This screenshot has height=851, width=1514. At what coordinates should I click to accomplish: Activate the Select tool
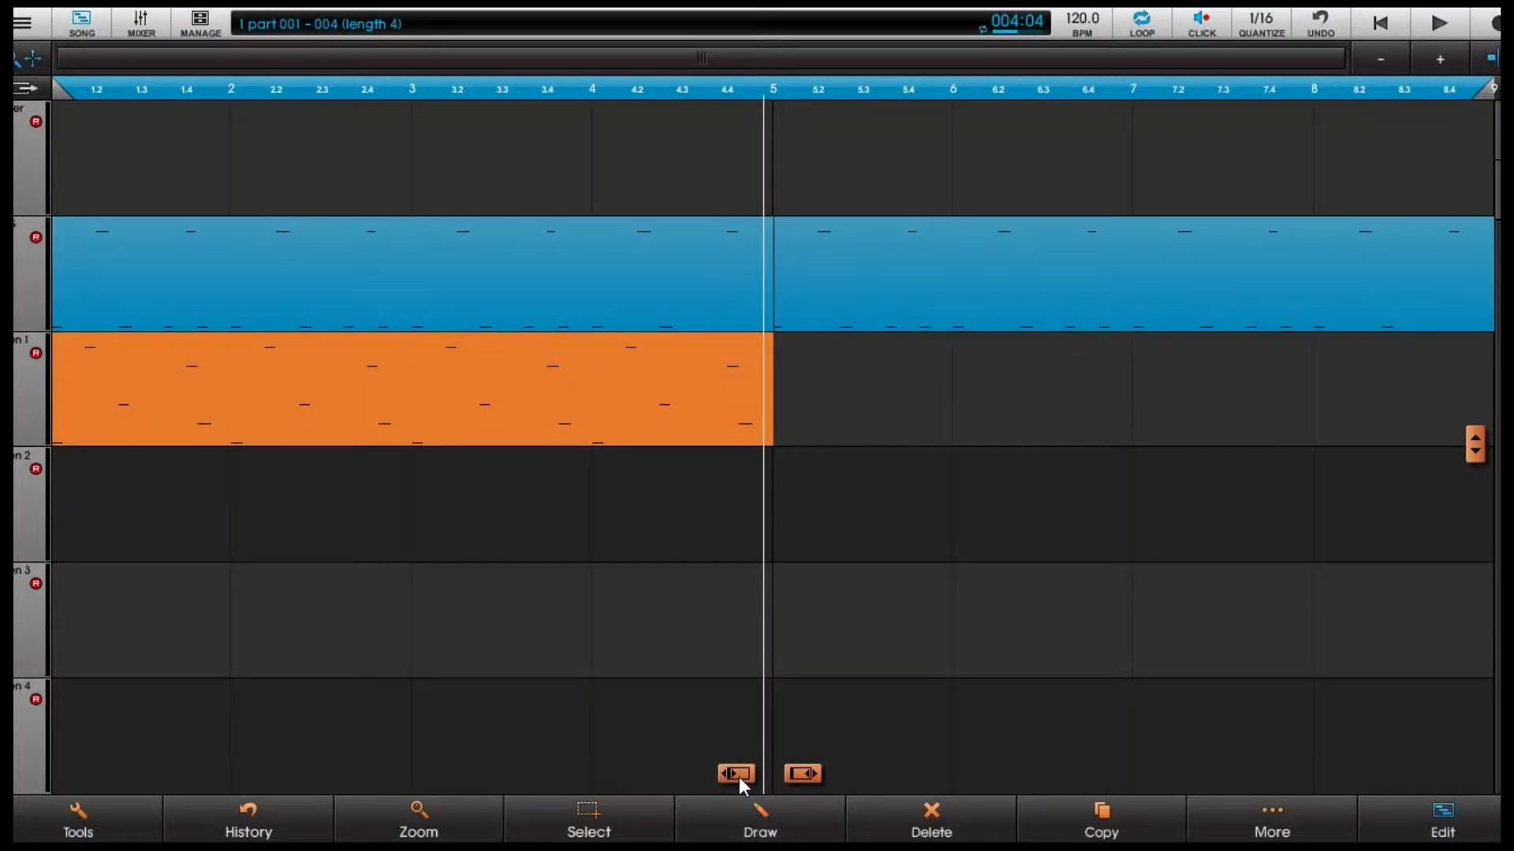tap(589, 819)
